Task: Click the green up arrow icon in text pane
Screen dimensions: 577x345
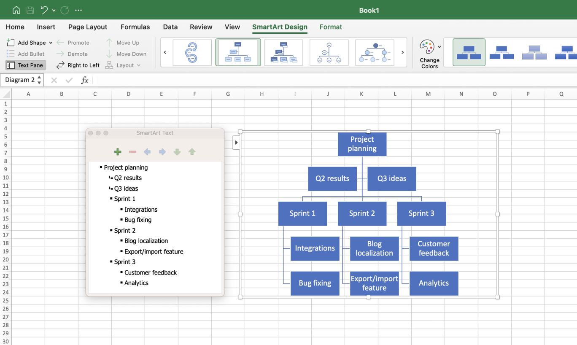Action: pos(192,152)
